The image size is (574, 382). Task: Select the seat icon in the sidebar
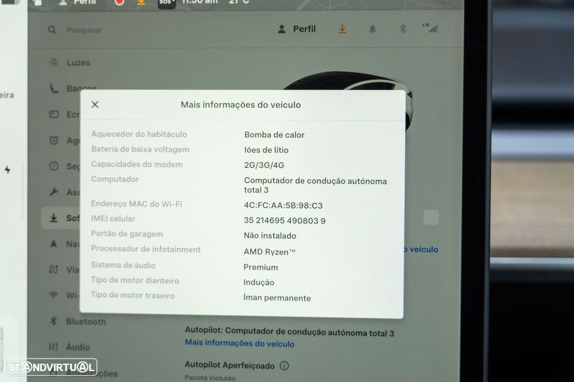click(54, 88)
